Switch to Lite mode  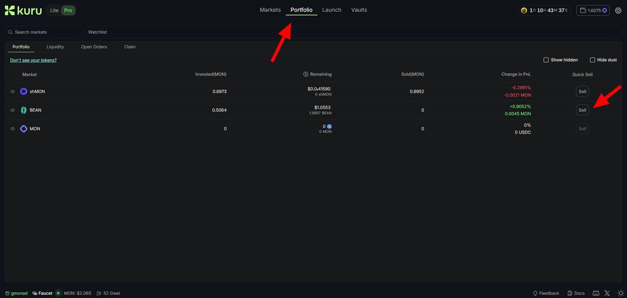pos(54,10)
